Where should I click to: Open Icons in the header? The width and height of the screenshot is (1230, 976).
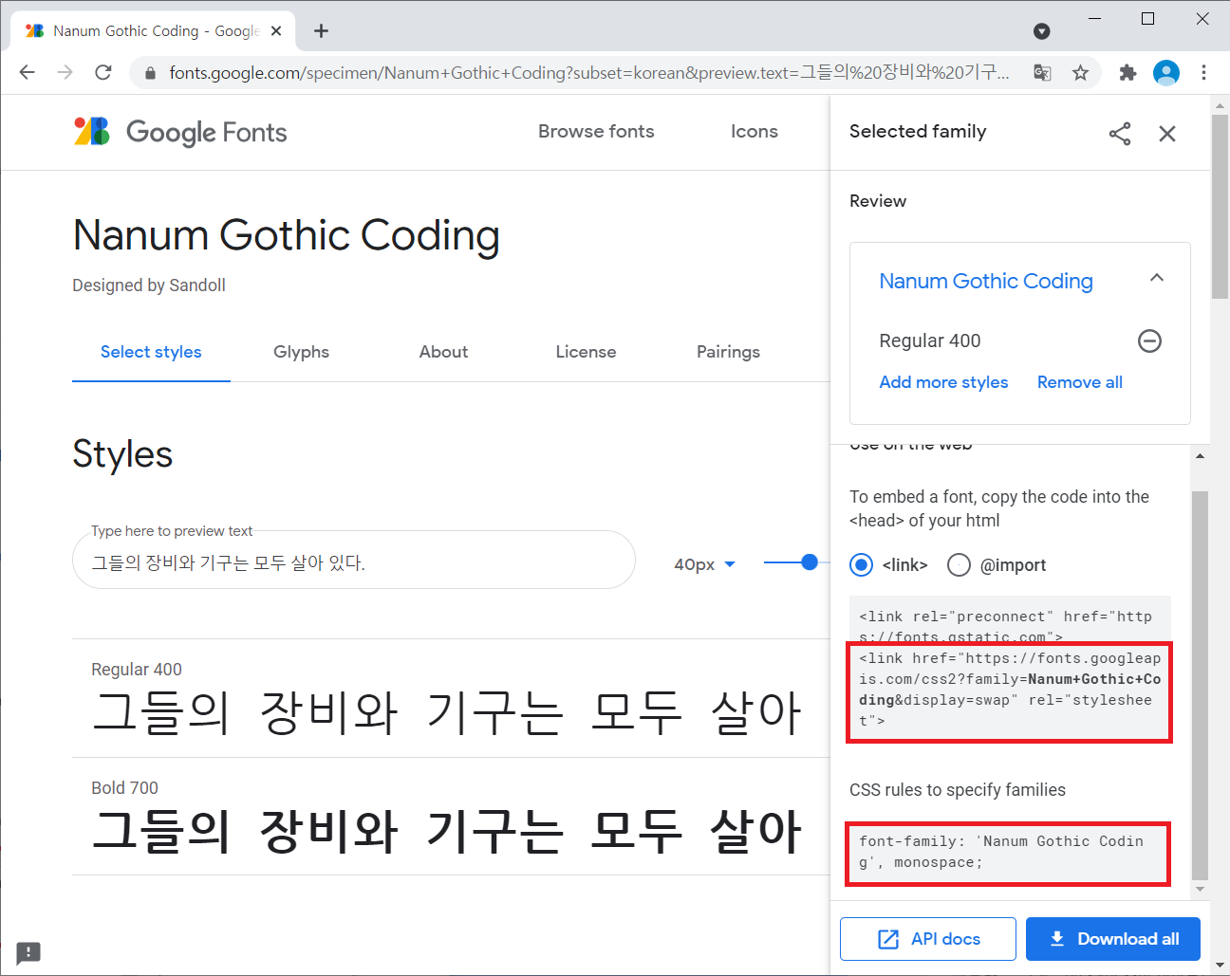755,132
